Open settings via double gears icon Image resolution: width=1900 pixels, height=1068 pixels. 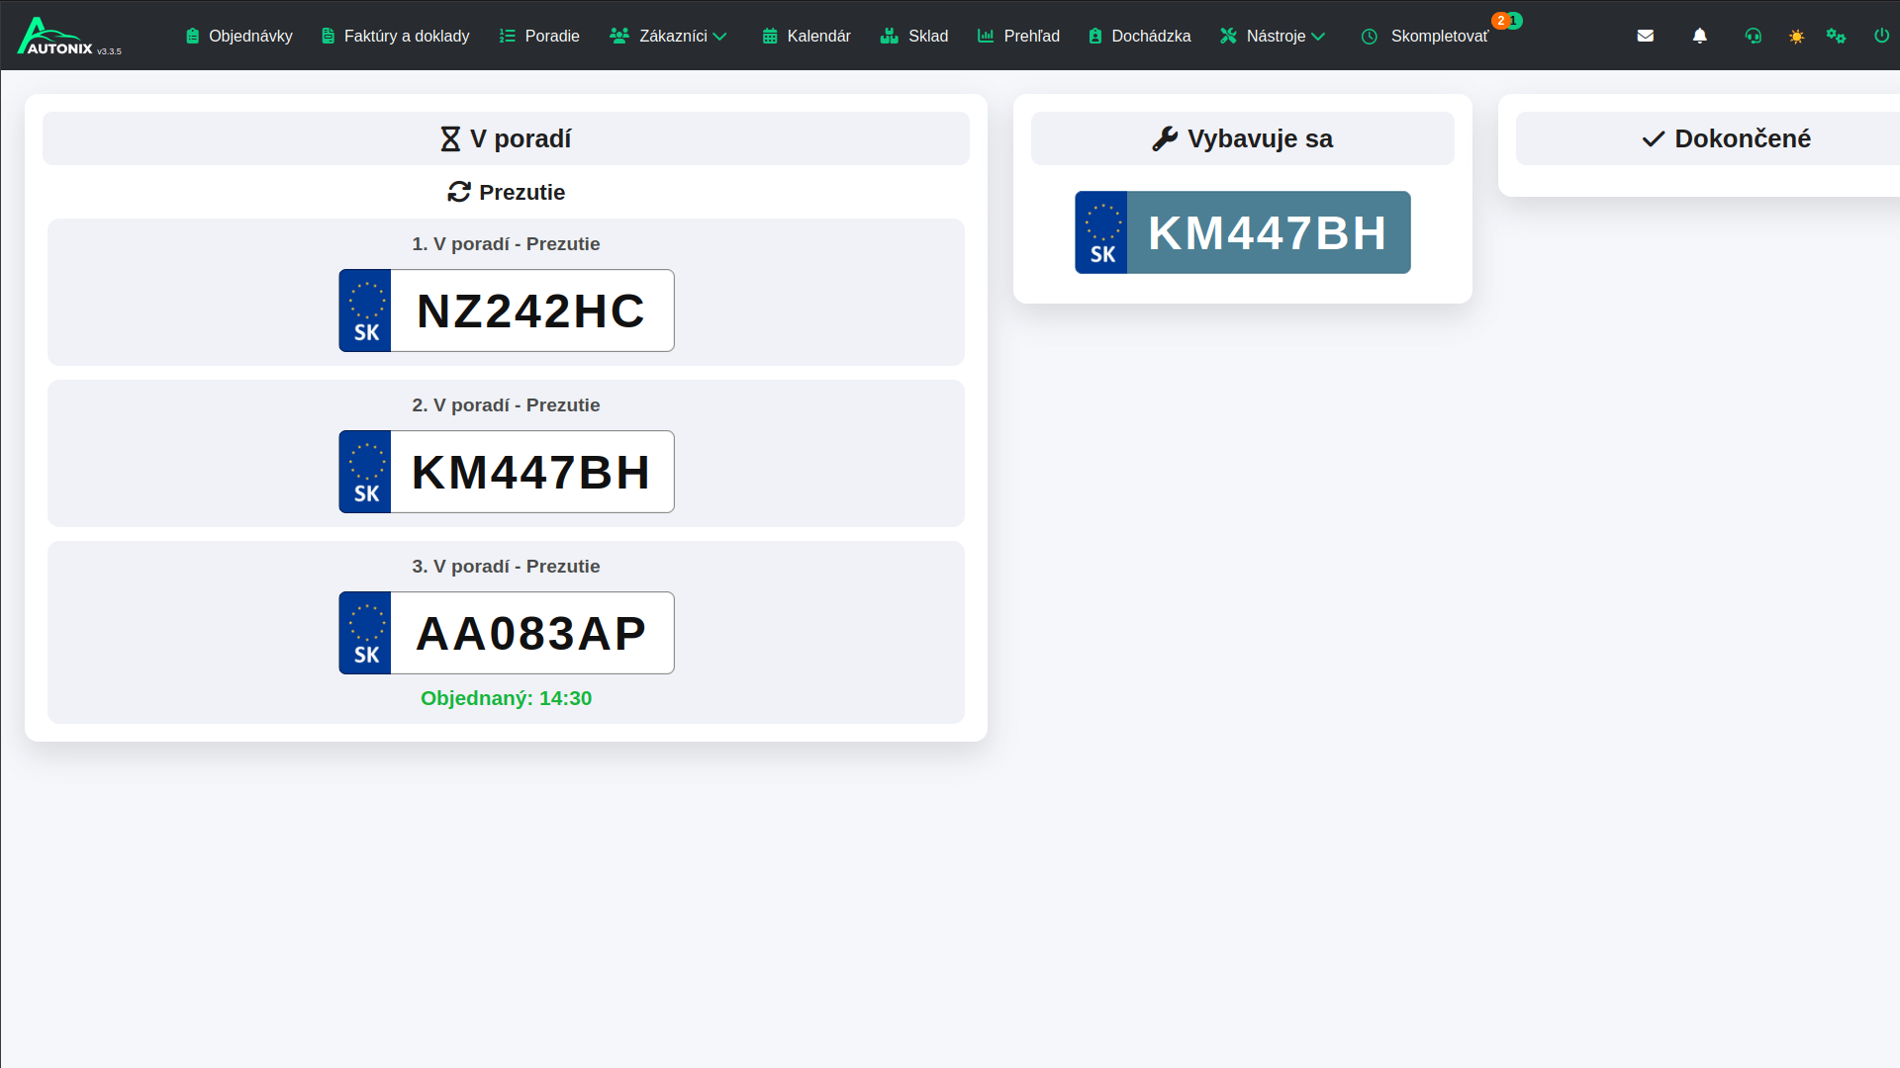point(1836,36)
